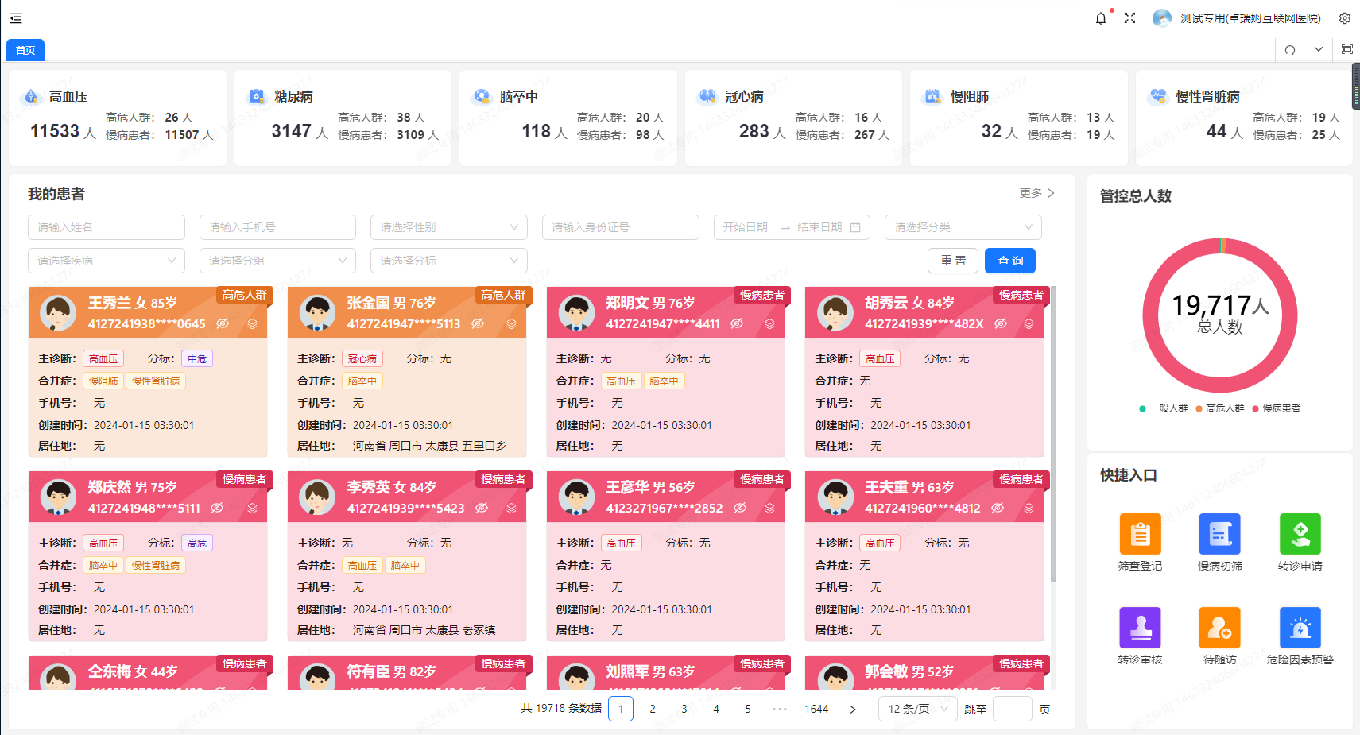Click the layers icon on 张金国's card
This screenshot has width=1360, height=735.
[511, 324]
